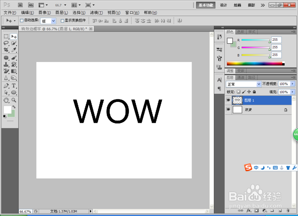
Task: Open the 文件(F) menu
Action: pos(10,13)
